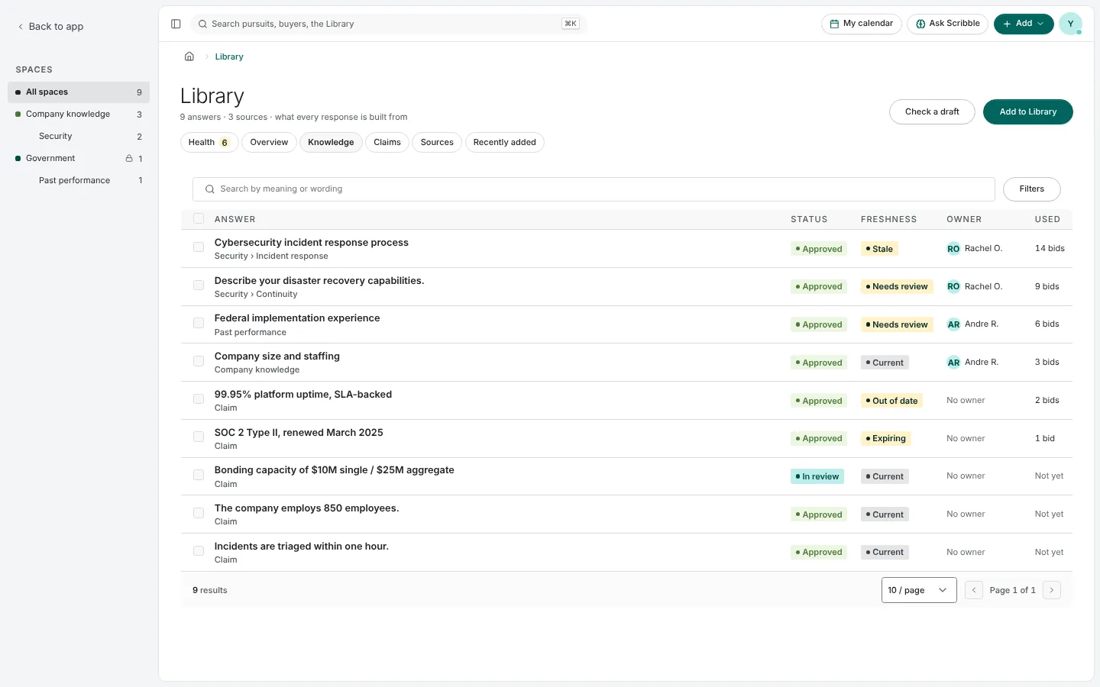Click the lock icon beside Government

coord(129,158)
